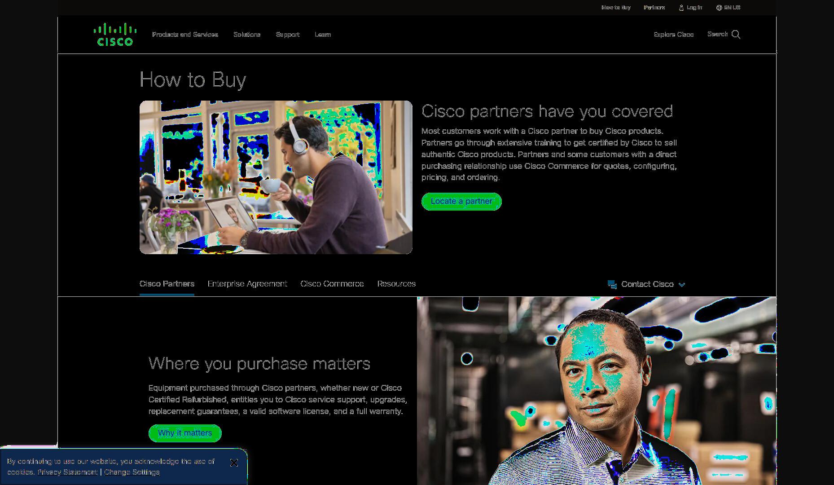This screenshot has height=485, width=834.
Task: Open the Change Settings cookie link
Action: point(132,472)
